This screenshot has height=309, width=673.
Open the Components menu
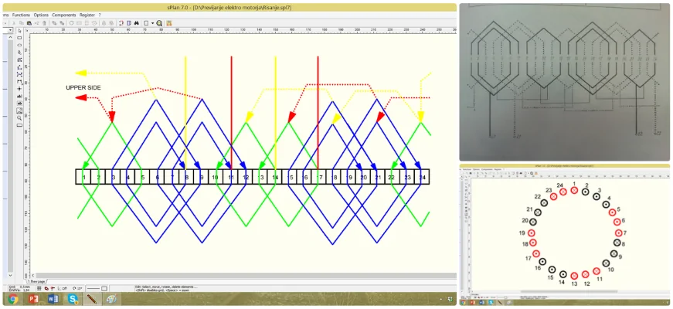click(x=65, y=15)
